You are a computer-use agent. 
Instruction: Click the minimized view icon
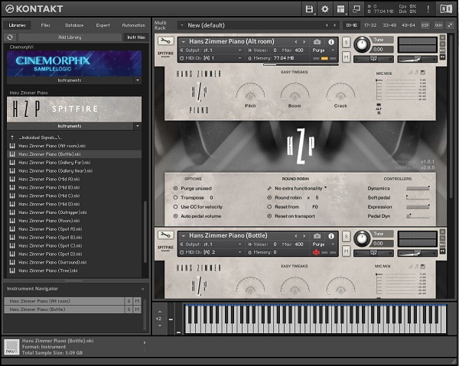(x=356, y=9)
